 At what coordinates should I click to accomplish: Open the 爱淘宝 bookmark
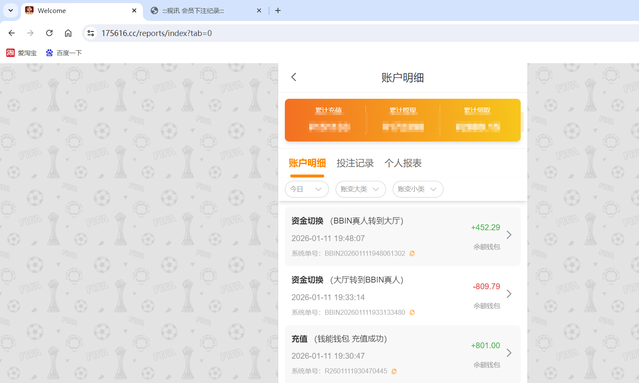tap(21, 53)
